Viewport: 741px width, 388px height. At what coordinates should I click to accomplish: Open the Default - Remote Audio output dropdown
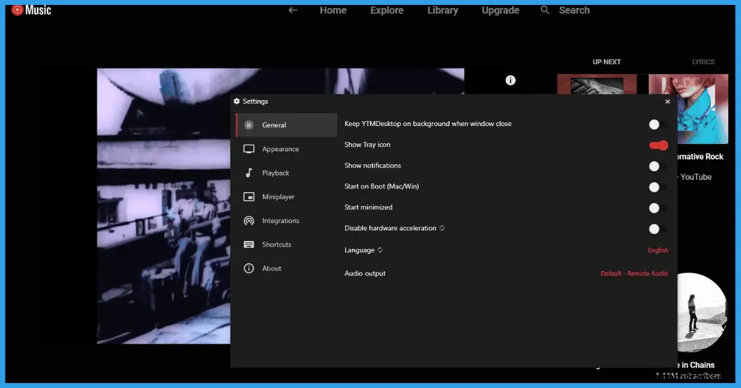point(634,273)
